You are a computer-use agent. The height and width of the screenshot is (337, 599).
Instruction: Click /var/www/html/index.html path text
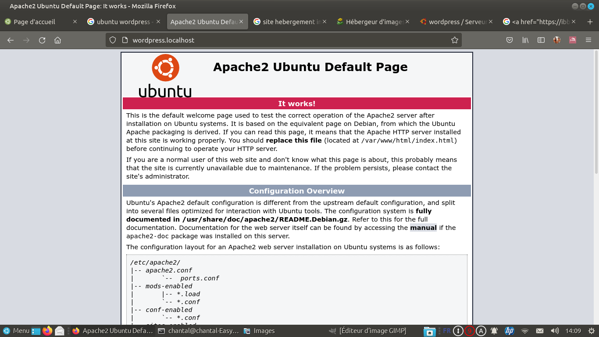[409, 140]
